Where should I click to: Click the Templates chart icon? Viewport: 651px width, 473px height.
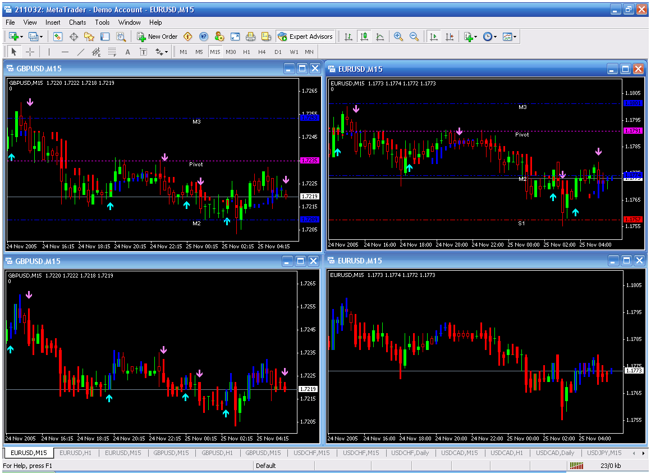[x=507, y=37]
